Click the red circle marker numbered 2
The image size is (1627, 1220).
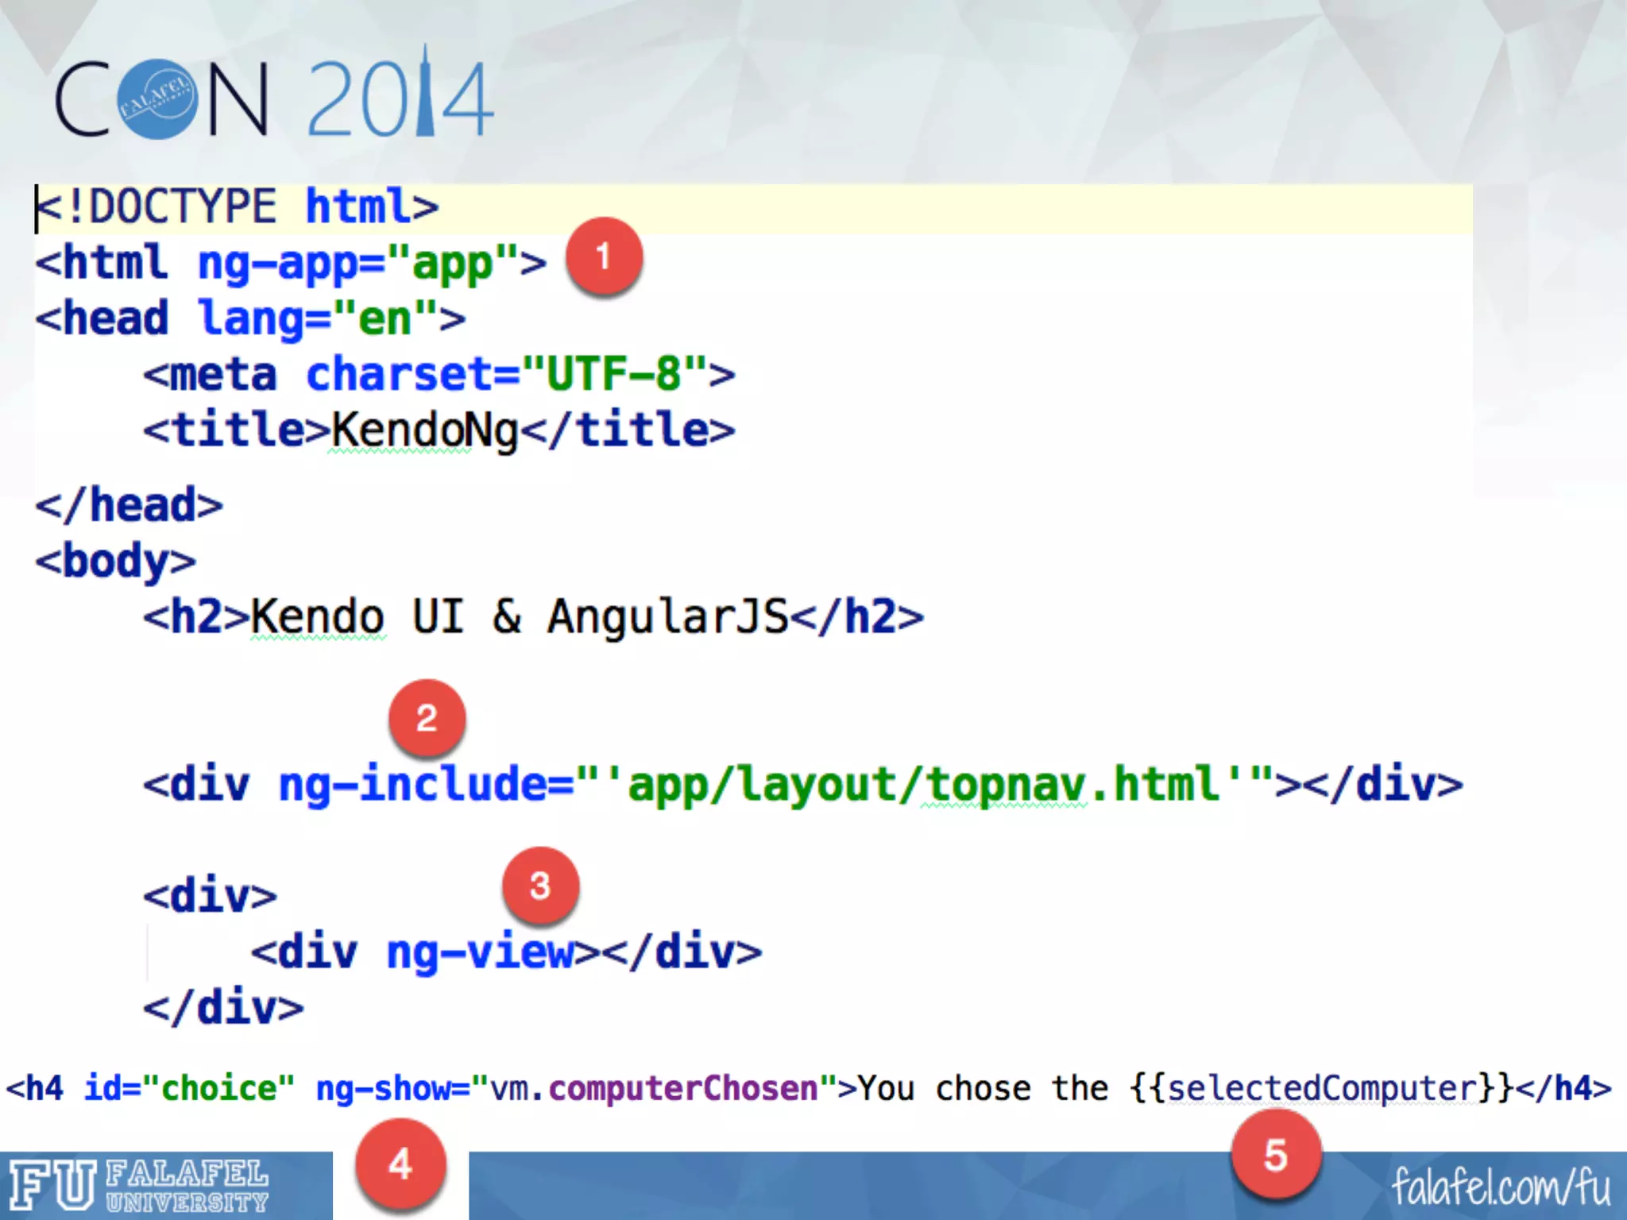[x=427, y=718]
